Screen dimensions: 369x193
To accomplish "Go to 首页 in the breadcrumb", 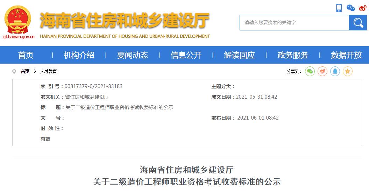I will click(x=25, y=71).
